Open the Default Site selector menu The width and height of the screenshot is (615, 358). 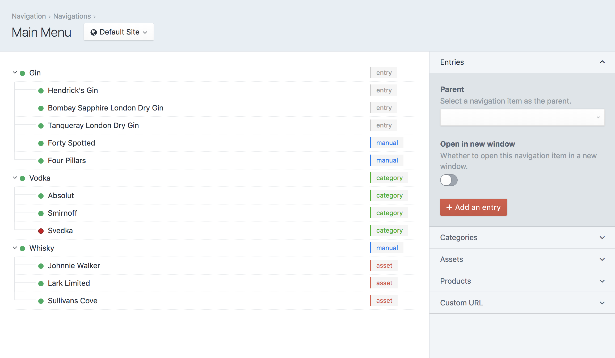119,32
